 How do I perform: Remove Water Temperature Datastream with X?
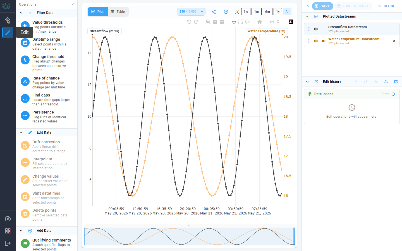pyautogui.click(x=394, y=41)
